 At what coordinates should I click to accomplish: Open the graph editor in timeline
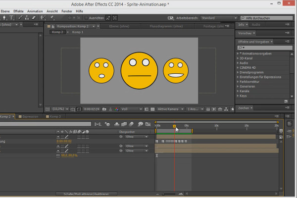(148, 124)
